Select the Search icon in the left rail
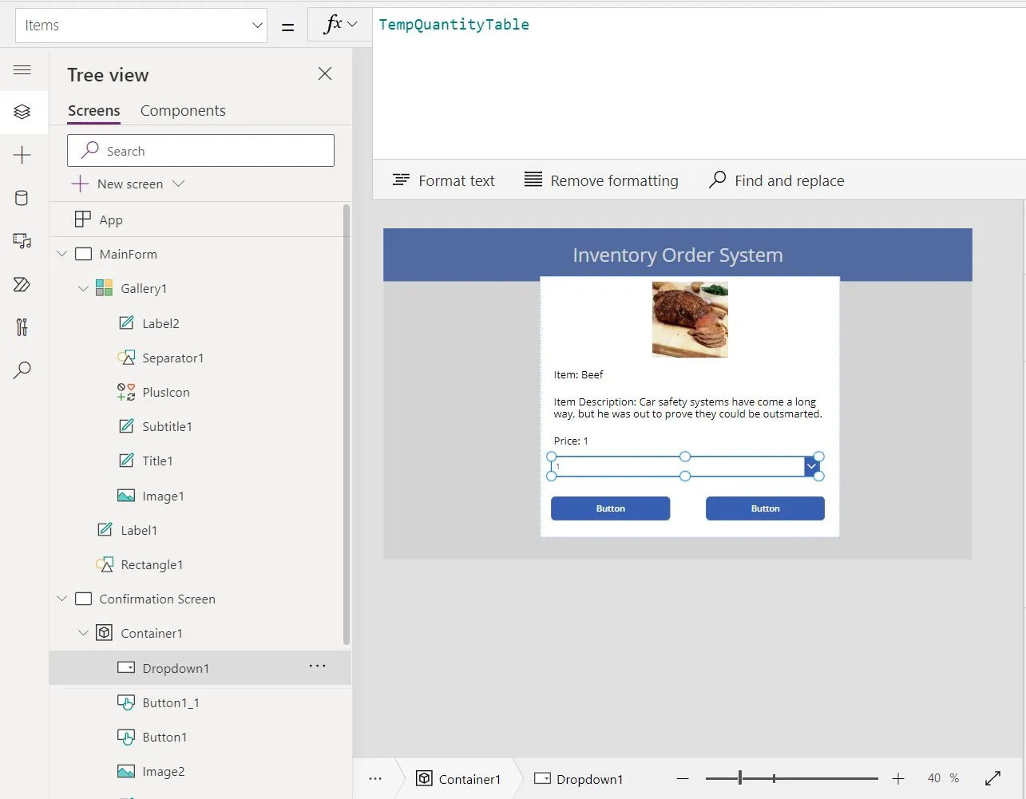The height and width of the screenshot is (799, 1026). 23,370
